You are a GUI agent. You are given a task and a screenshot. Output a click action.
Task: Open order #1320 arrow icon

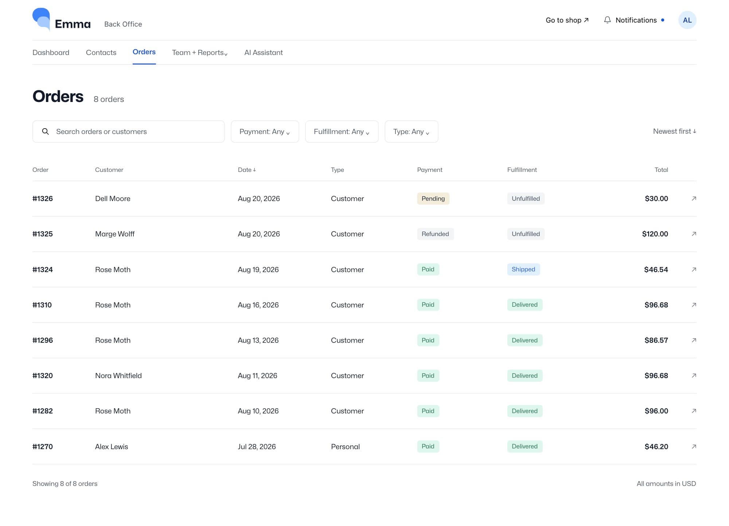(x=694, y=376)
